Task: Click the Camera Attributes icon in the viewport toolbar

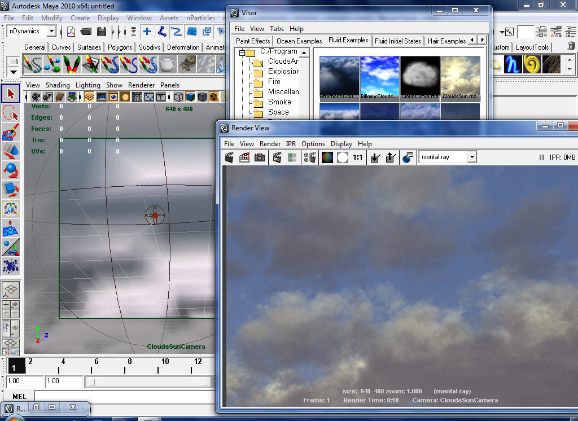Action: [47, 97]
